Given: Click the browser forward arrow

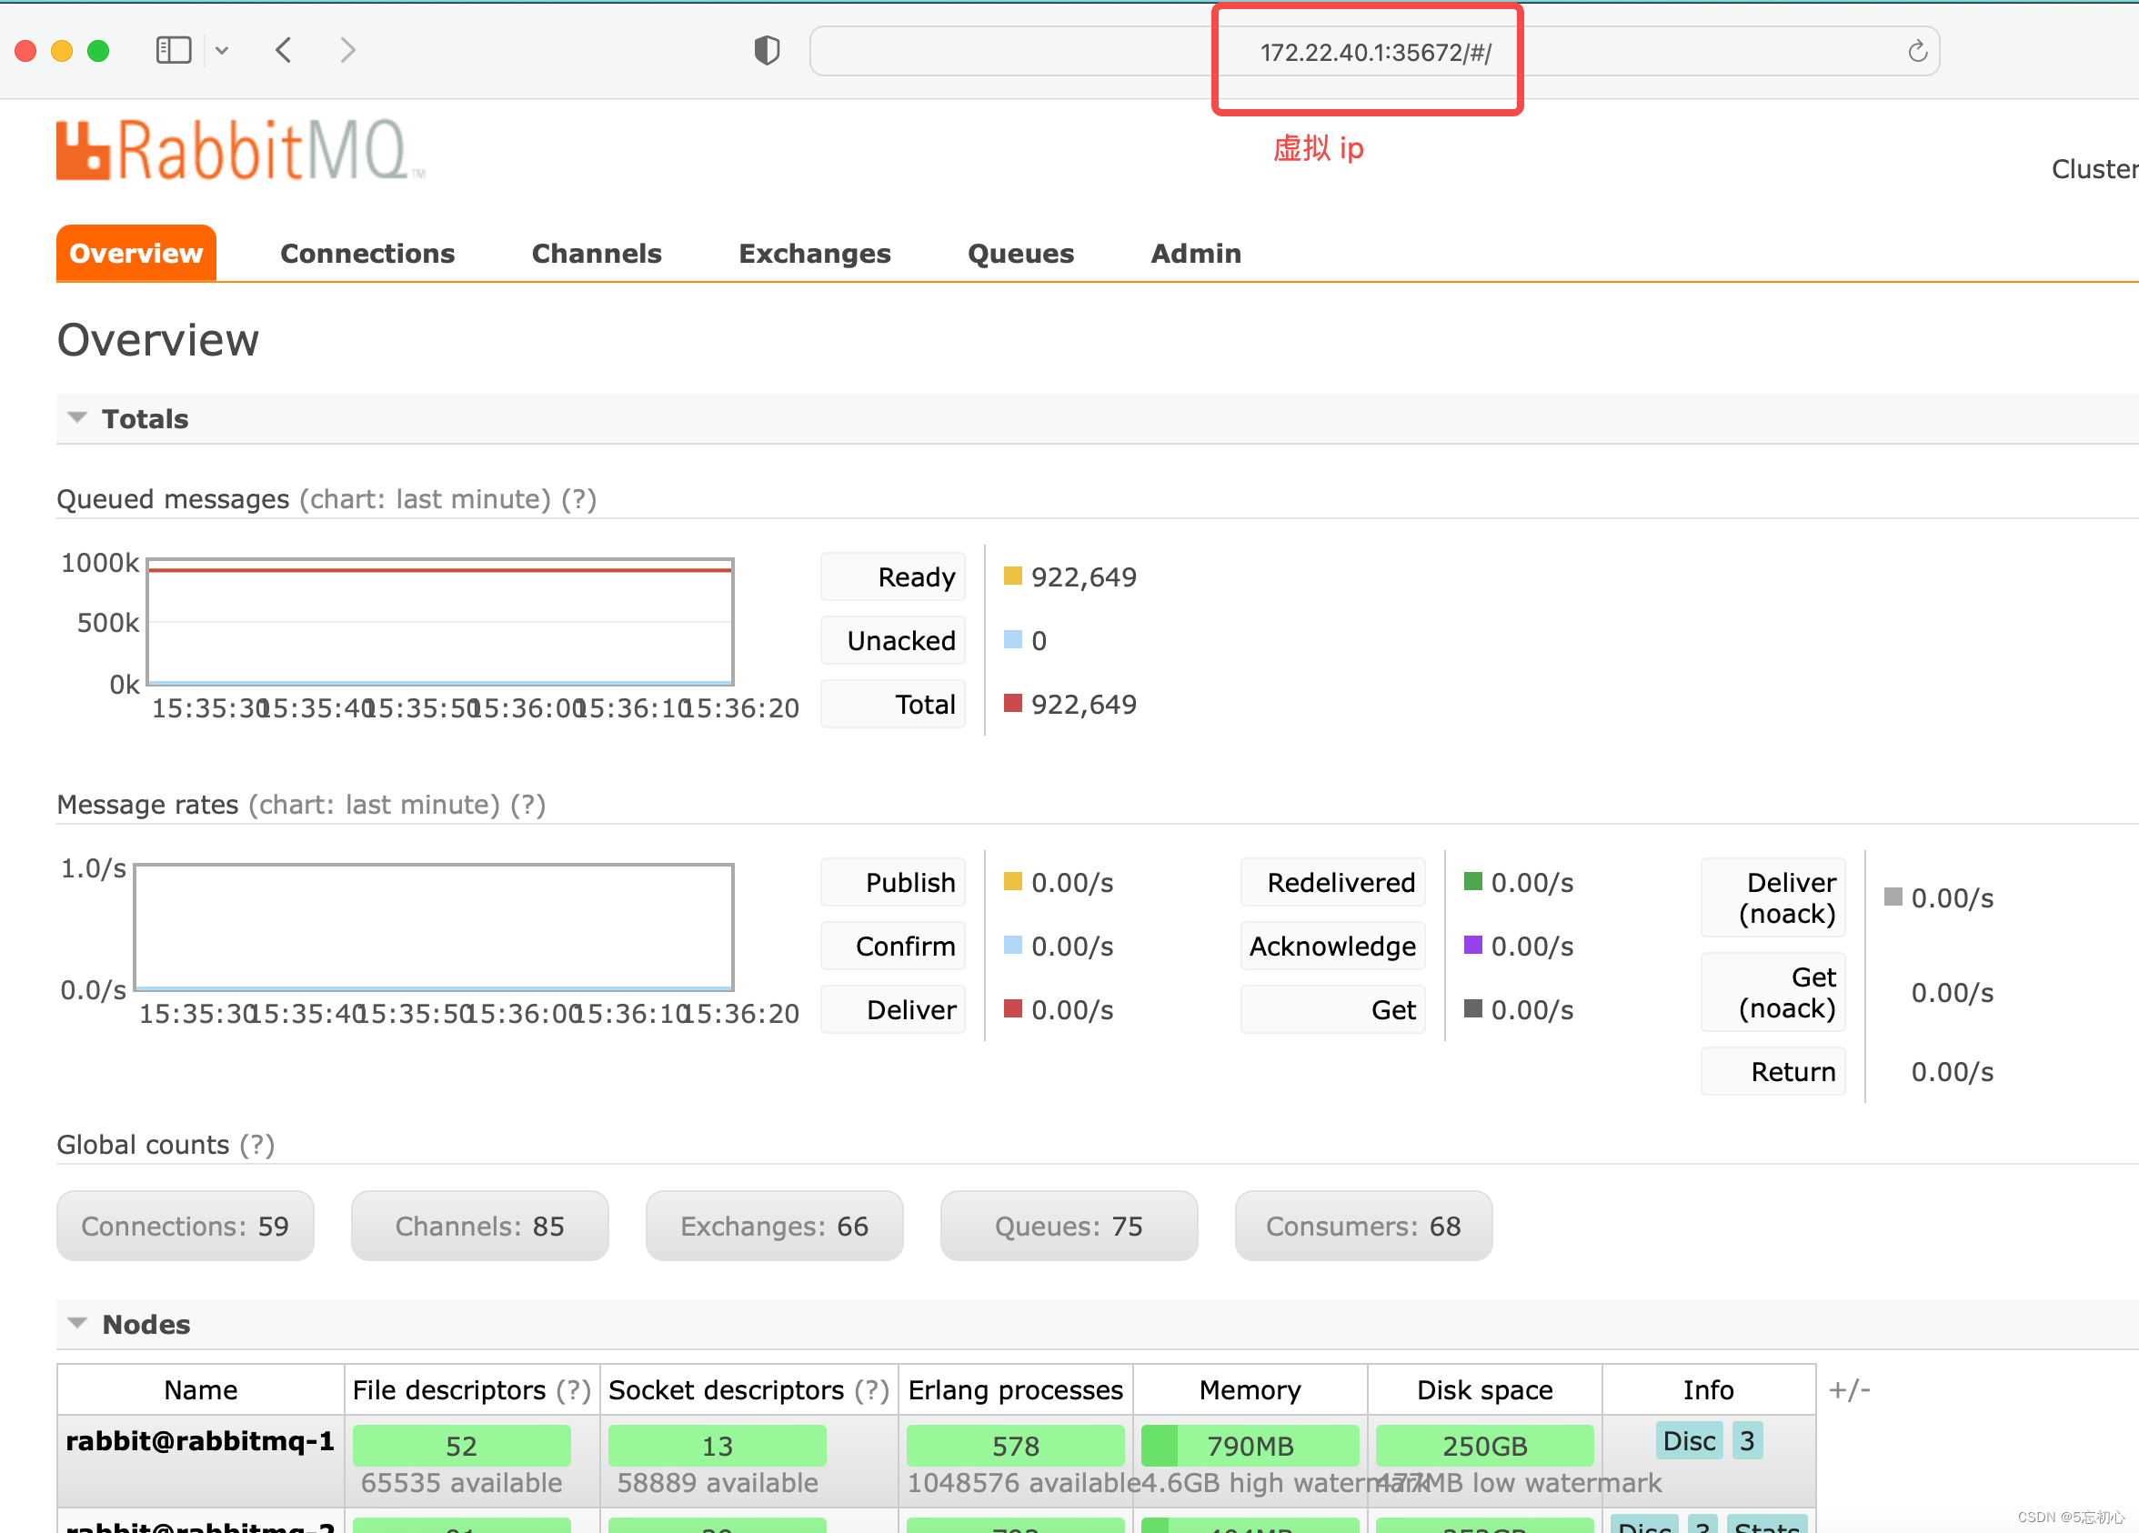Looking at the screenshot, I should point(347,50).
